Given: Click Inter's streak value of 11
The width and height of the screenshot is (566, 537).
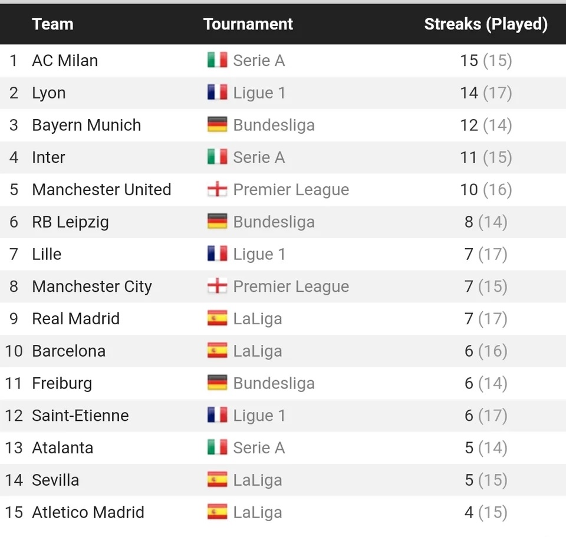Looking at the screenshot, I should pyautogui.click(x=469, y=157).
